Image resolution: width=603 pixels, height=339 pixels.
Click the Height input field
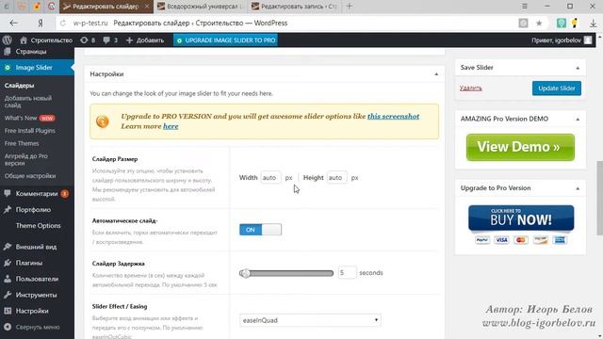click(x=336, y=178)
